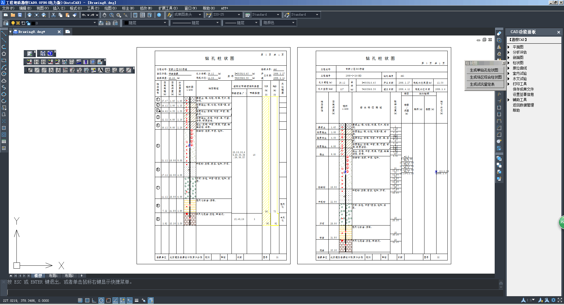564x305 pixels.
Task: Click 生成场区综合柱状图 button
Action: [x=486, y=77]
